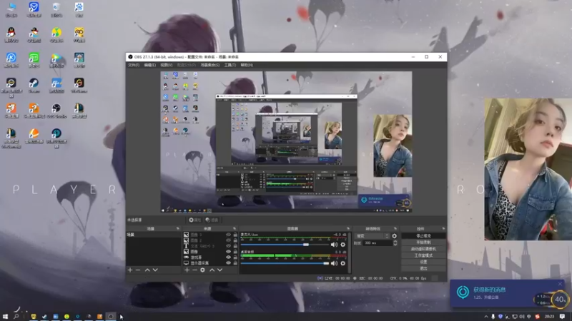Open 渐变 transition dropdown

coord(373,236)
